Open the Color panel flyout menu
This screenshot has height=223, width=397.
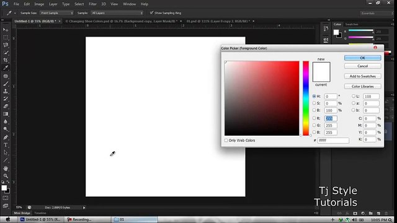pyautogui.click(x=392, y=24)
